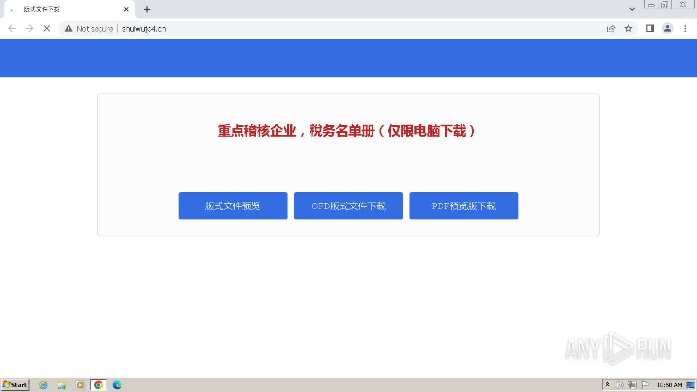Open File Explorer from taskbar
This screenshot has width=697, height=392.
pos(62,385)
